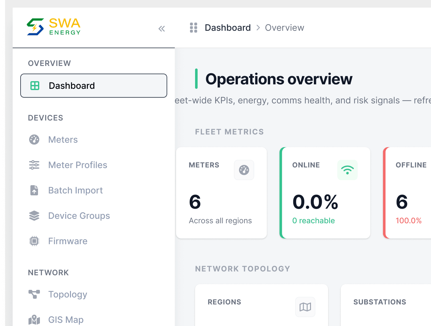Click the SWA Energy logo
The width and height of the screenshot is (431, 326).
pos(54,27)
